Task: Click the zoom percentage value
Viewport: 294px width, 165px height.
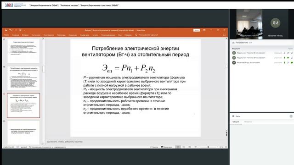Action: pyautogui.click(x=221, y=147)
